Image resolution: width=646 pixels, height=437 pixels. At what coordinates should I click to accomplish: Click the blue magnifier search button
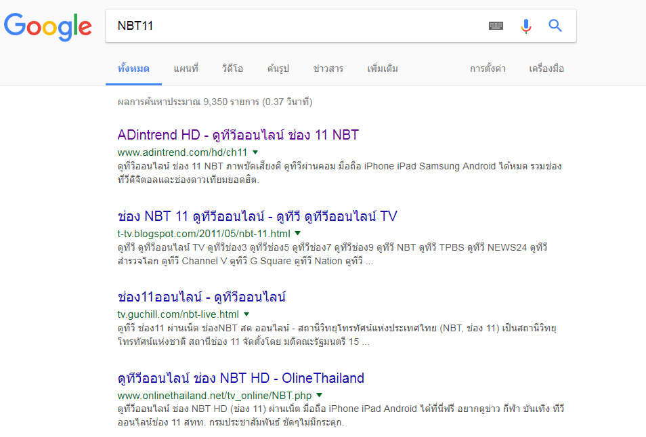[x=555, y=26]
